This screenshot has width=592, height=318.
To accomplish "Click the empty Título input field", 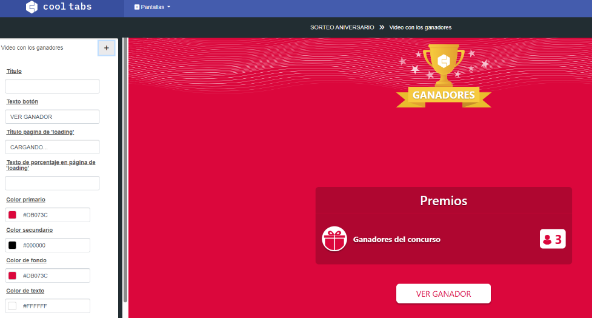I will tap(52, 86).
